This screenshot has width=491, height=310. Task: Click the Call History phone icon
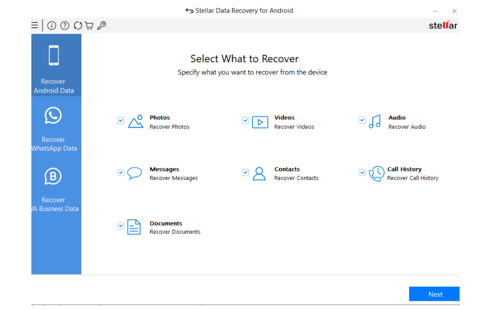[376, 174]
